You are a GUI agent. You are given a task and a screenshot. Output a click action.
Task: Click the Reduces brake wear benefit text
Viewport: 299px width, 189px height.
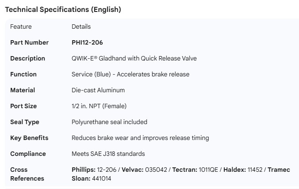point(140,138)
